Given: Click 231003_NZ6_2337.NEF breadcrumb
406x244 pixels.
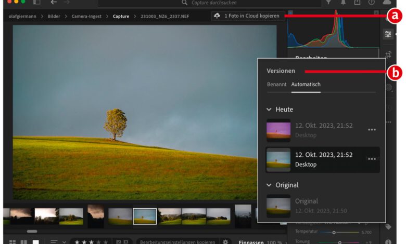Looking at the screenshot, I should (164, 16).
